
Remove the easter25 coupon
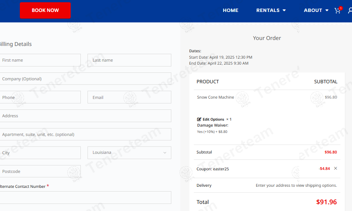pos(336,168)
